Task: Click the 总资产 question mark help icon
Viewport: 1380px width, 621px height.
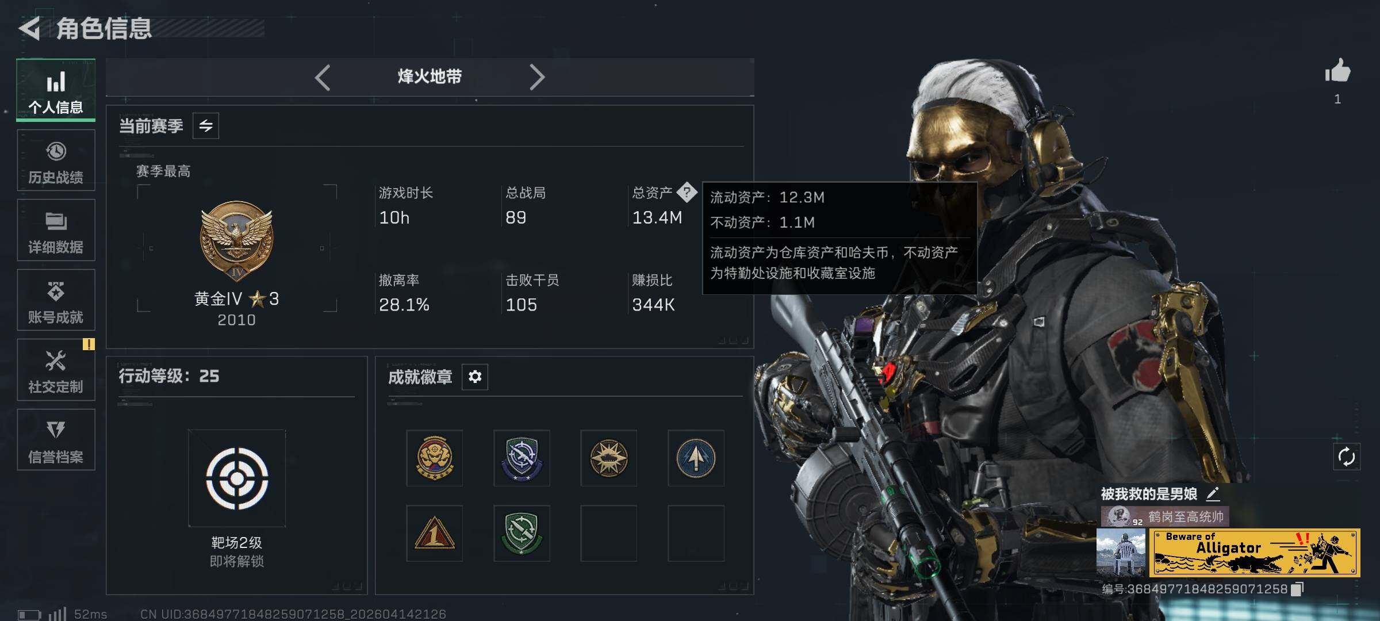Action: [x=687, y=192]
